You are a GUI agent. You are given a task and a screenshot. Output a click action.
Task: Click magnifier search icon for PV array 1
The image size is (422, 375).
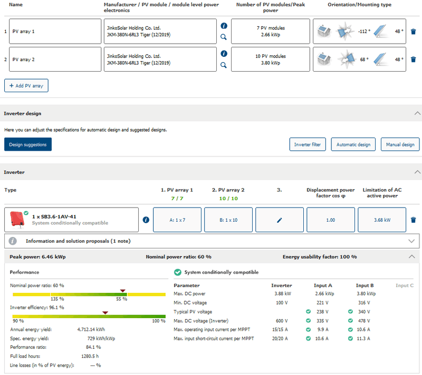224,37
